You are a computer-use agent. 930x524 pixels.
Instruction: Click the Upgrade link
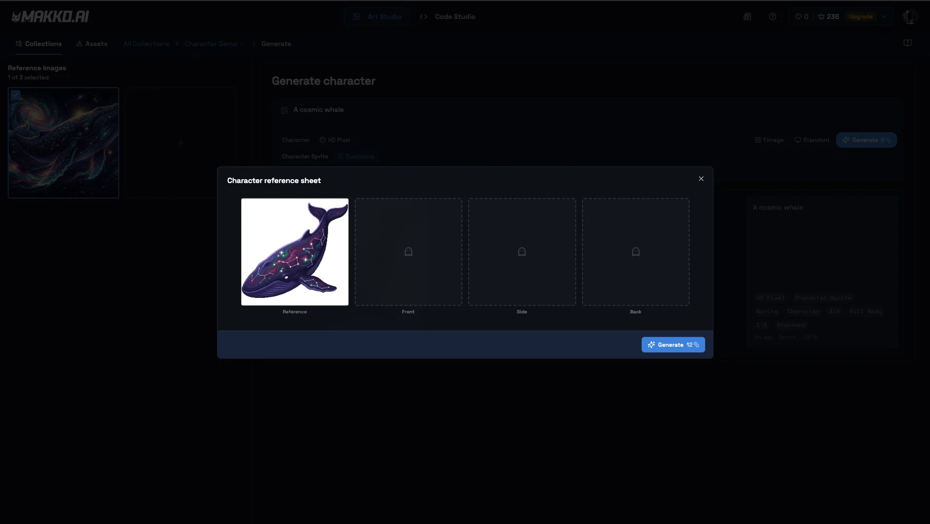pyautogui.click(x=860, y=16)
